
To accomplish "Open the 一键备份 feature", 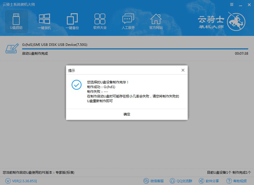I will 72,21.
